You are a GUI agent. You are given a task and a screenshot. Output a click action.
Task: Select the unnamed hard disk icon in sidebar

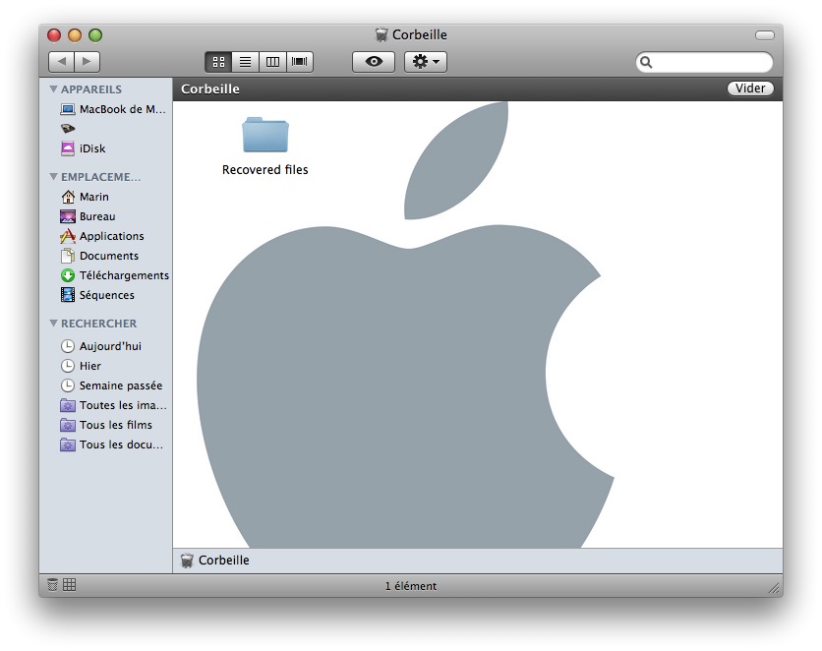tap(68, 129)
